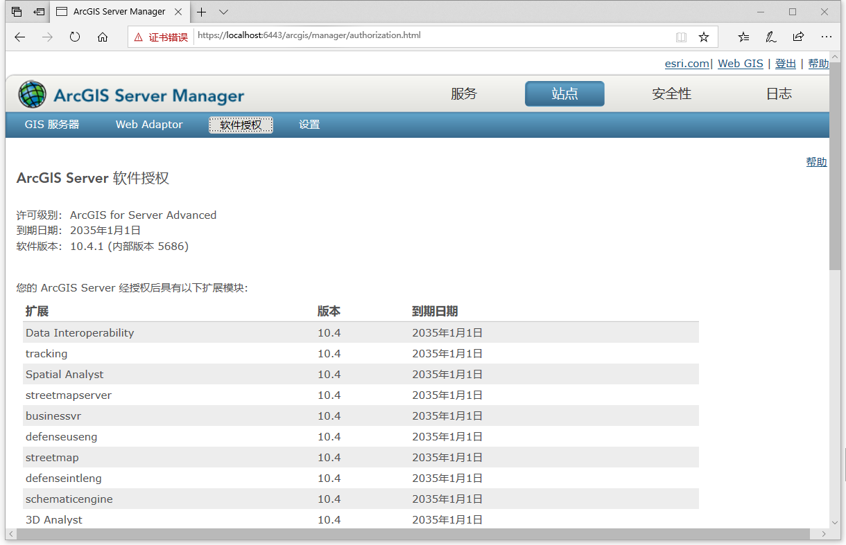Click the browser Back arrow

coord(19,37)
